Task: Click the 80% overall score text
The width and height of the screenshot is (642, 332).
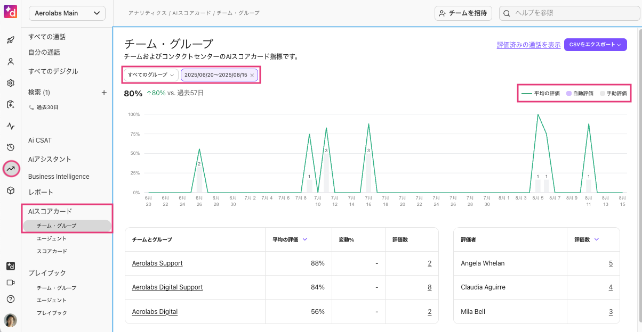Action: (133, 93)
